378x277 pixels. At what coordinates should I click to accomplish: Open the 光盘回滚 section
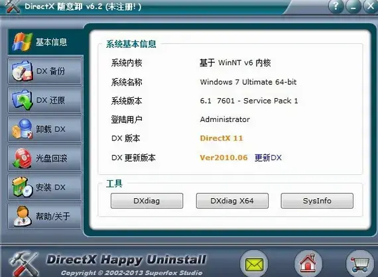44,158
